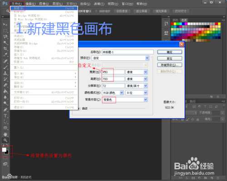The width and height of the screenshot is (227, 181).
Task: Click the white foreground color swatch
Action: tap(4, 150)
